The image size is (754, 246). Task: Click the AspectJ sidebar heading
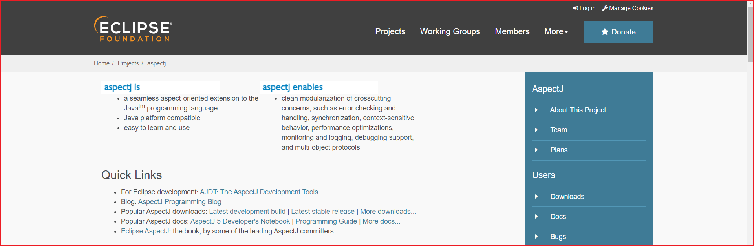click(x=547, y=89)
